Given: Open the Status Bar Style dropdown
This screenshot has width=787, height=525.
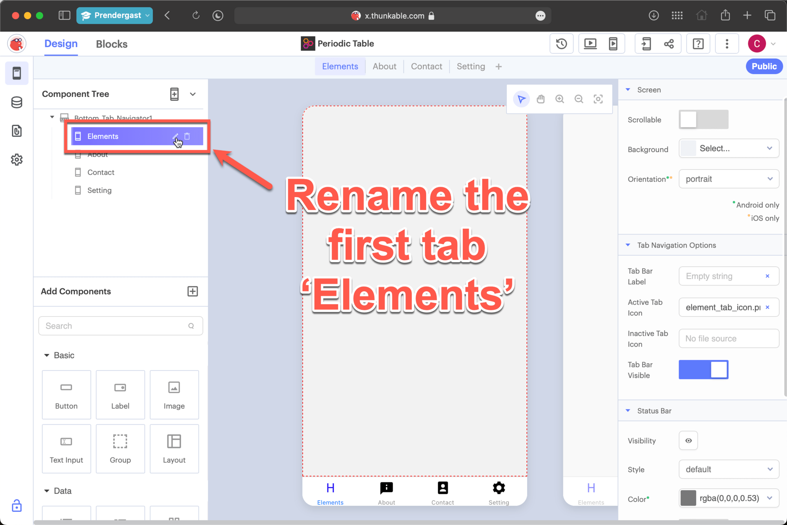Looking at the screenshot, I should tap(728, 469).
